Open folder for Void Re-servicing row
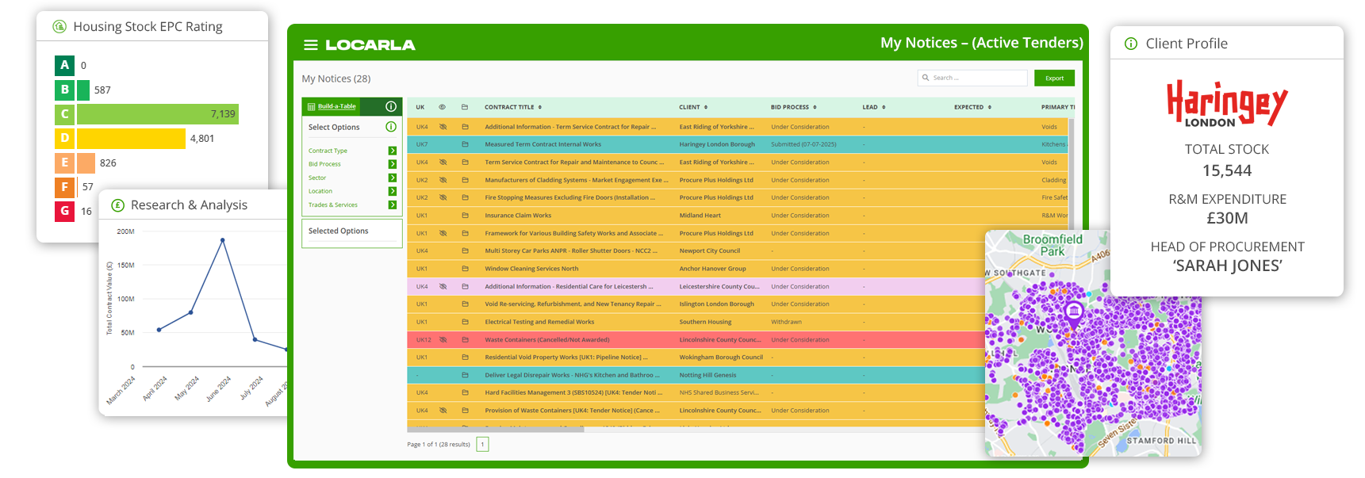The image size is (1365, 478). coord(465,304)
